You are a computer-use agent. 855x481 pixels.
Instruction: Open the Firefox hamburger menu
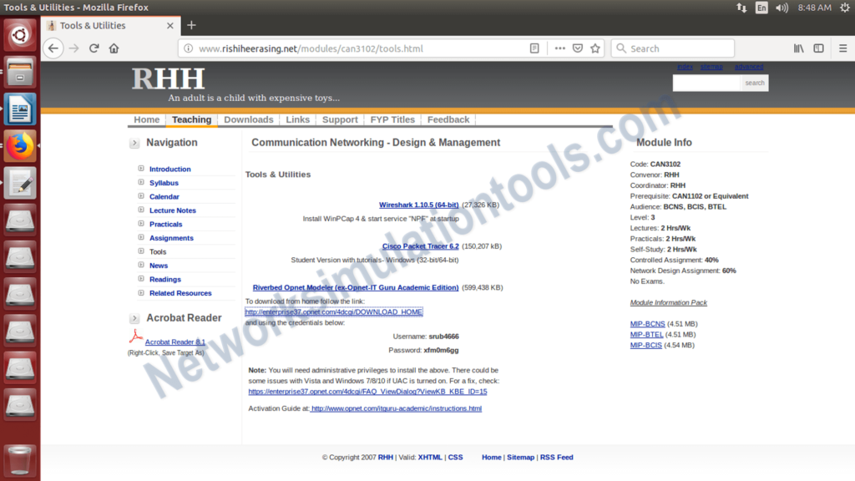click(843, 48)
